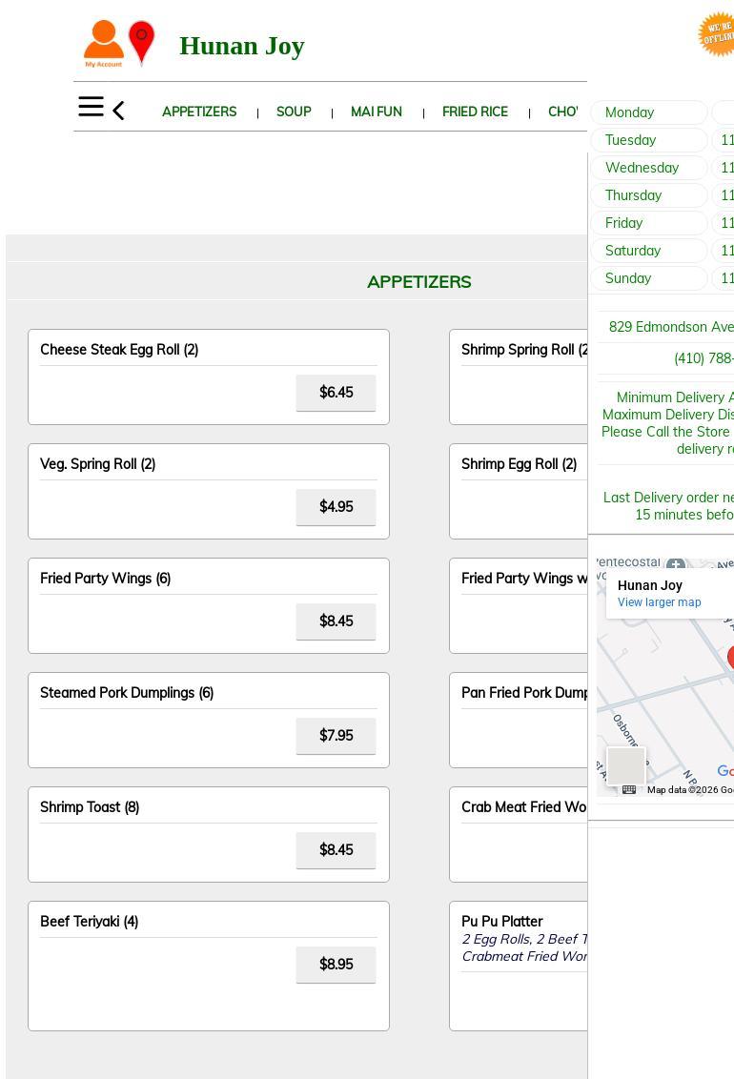Open the My Account icon
734x1079 pixels.
point(103,43)
